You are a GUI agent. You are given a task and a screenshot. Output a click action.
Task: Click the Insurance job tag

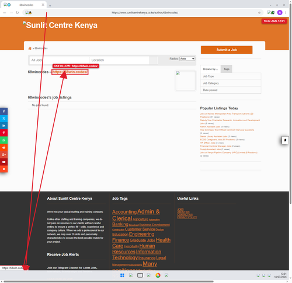tap(147, 258)
